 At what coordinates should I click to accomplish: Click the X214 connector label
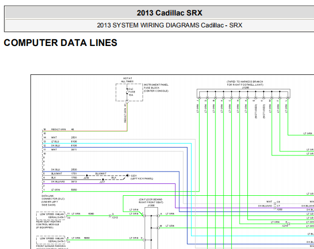285,226
